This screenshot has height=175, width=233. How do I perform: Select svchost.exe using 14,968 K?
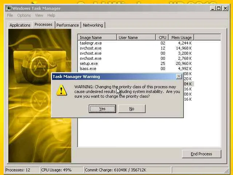pos(136,48)
